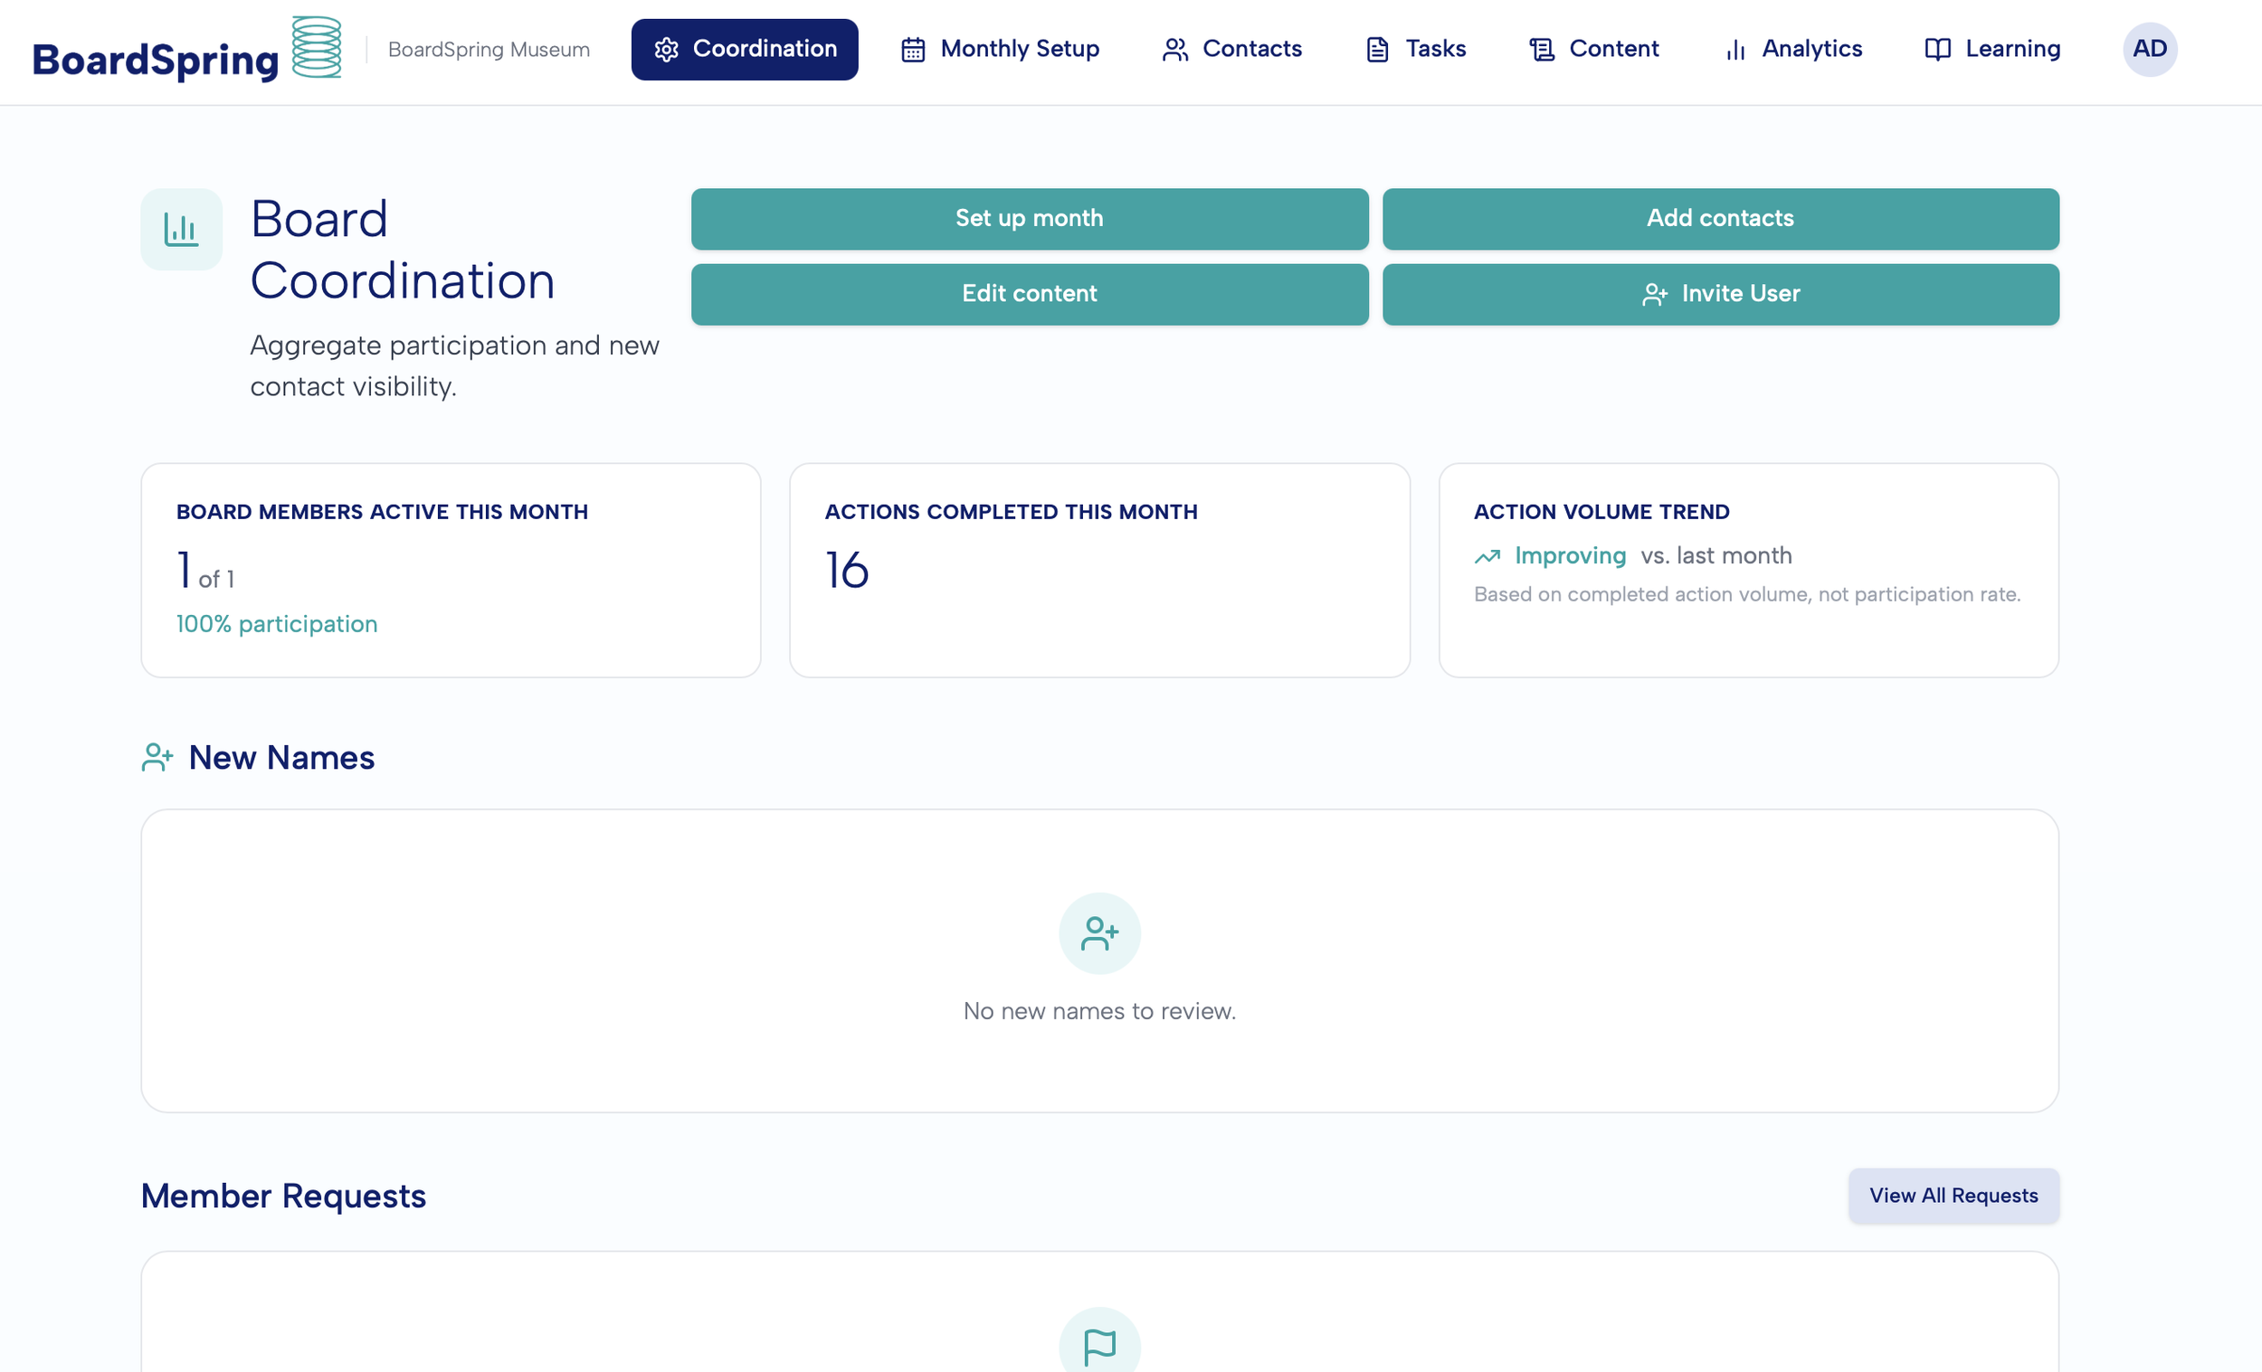Open the AD user avatar menu
Image resolution: width=2262 pixels, height=1372 pixels.
tap(2150, 50)
